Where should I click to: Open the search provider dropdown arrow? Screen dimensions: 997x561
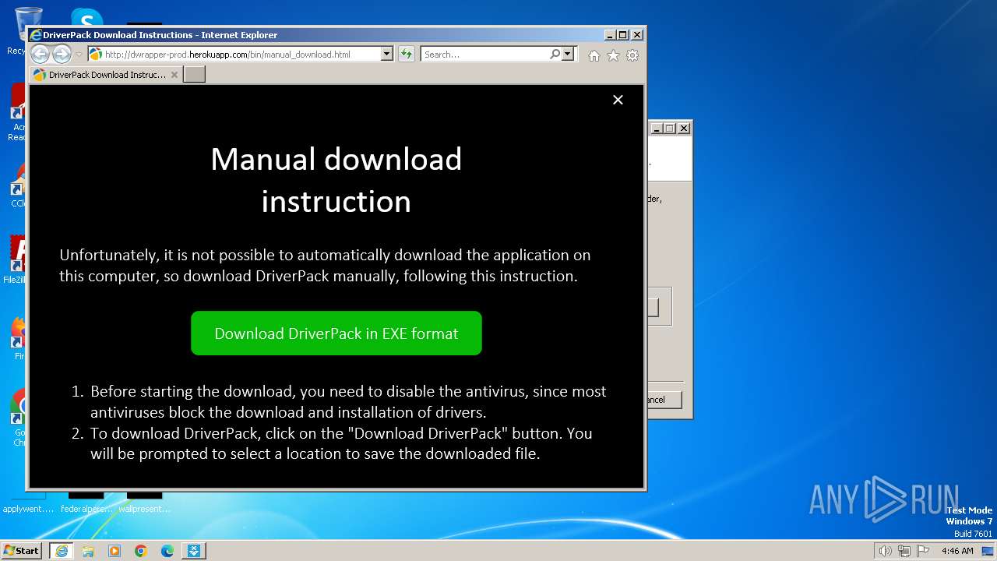(568, 55)
